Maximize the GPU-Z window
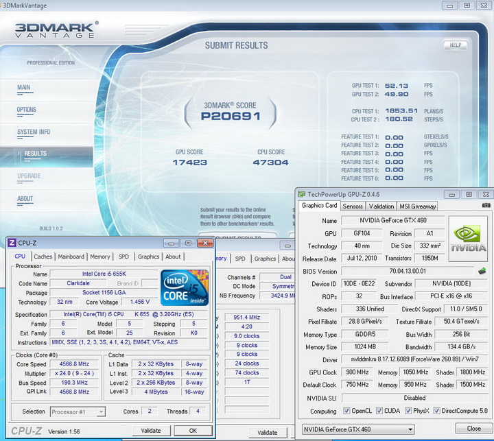The height and width of the screenshot is (441, 494). pos(469,194)
